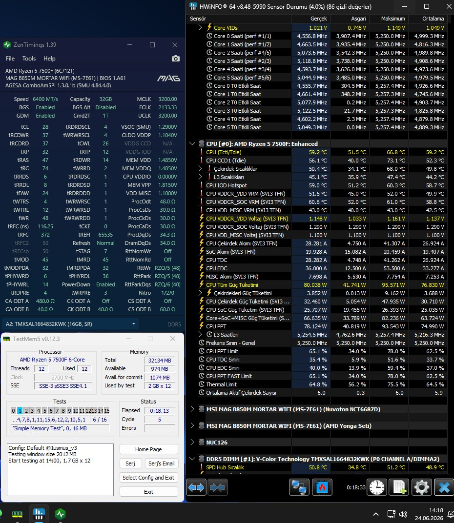Click the Asgari column header
Viewport: 454px width, 523px height.
350,19
